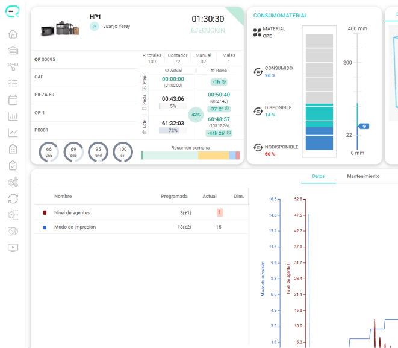Open the clipboard checkmark icon in the sidebar
This screenshot has width=398, height=348.
(13, 165)
